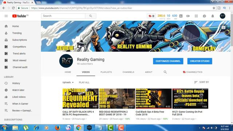233x131 pixels.
Task: Bookmark page with the star icon
Action: click(x=214, y=8)
